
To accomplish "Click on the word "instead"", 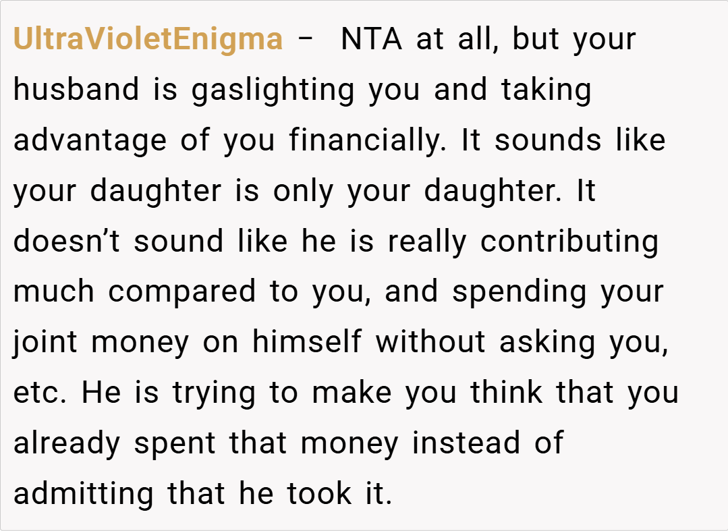I will click(x=466, y=443).
